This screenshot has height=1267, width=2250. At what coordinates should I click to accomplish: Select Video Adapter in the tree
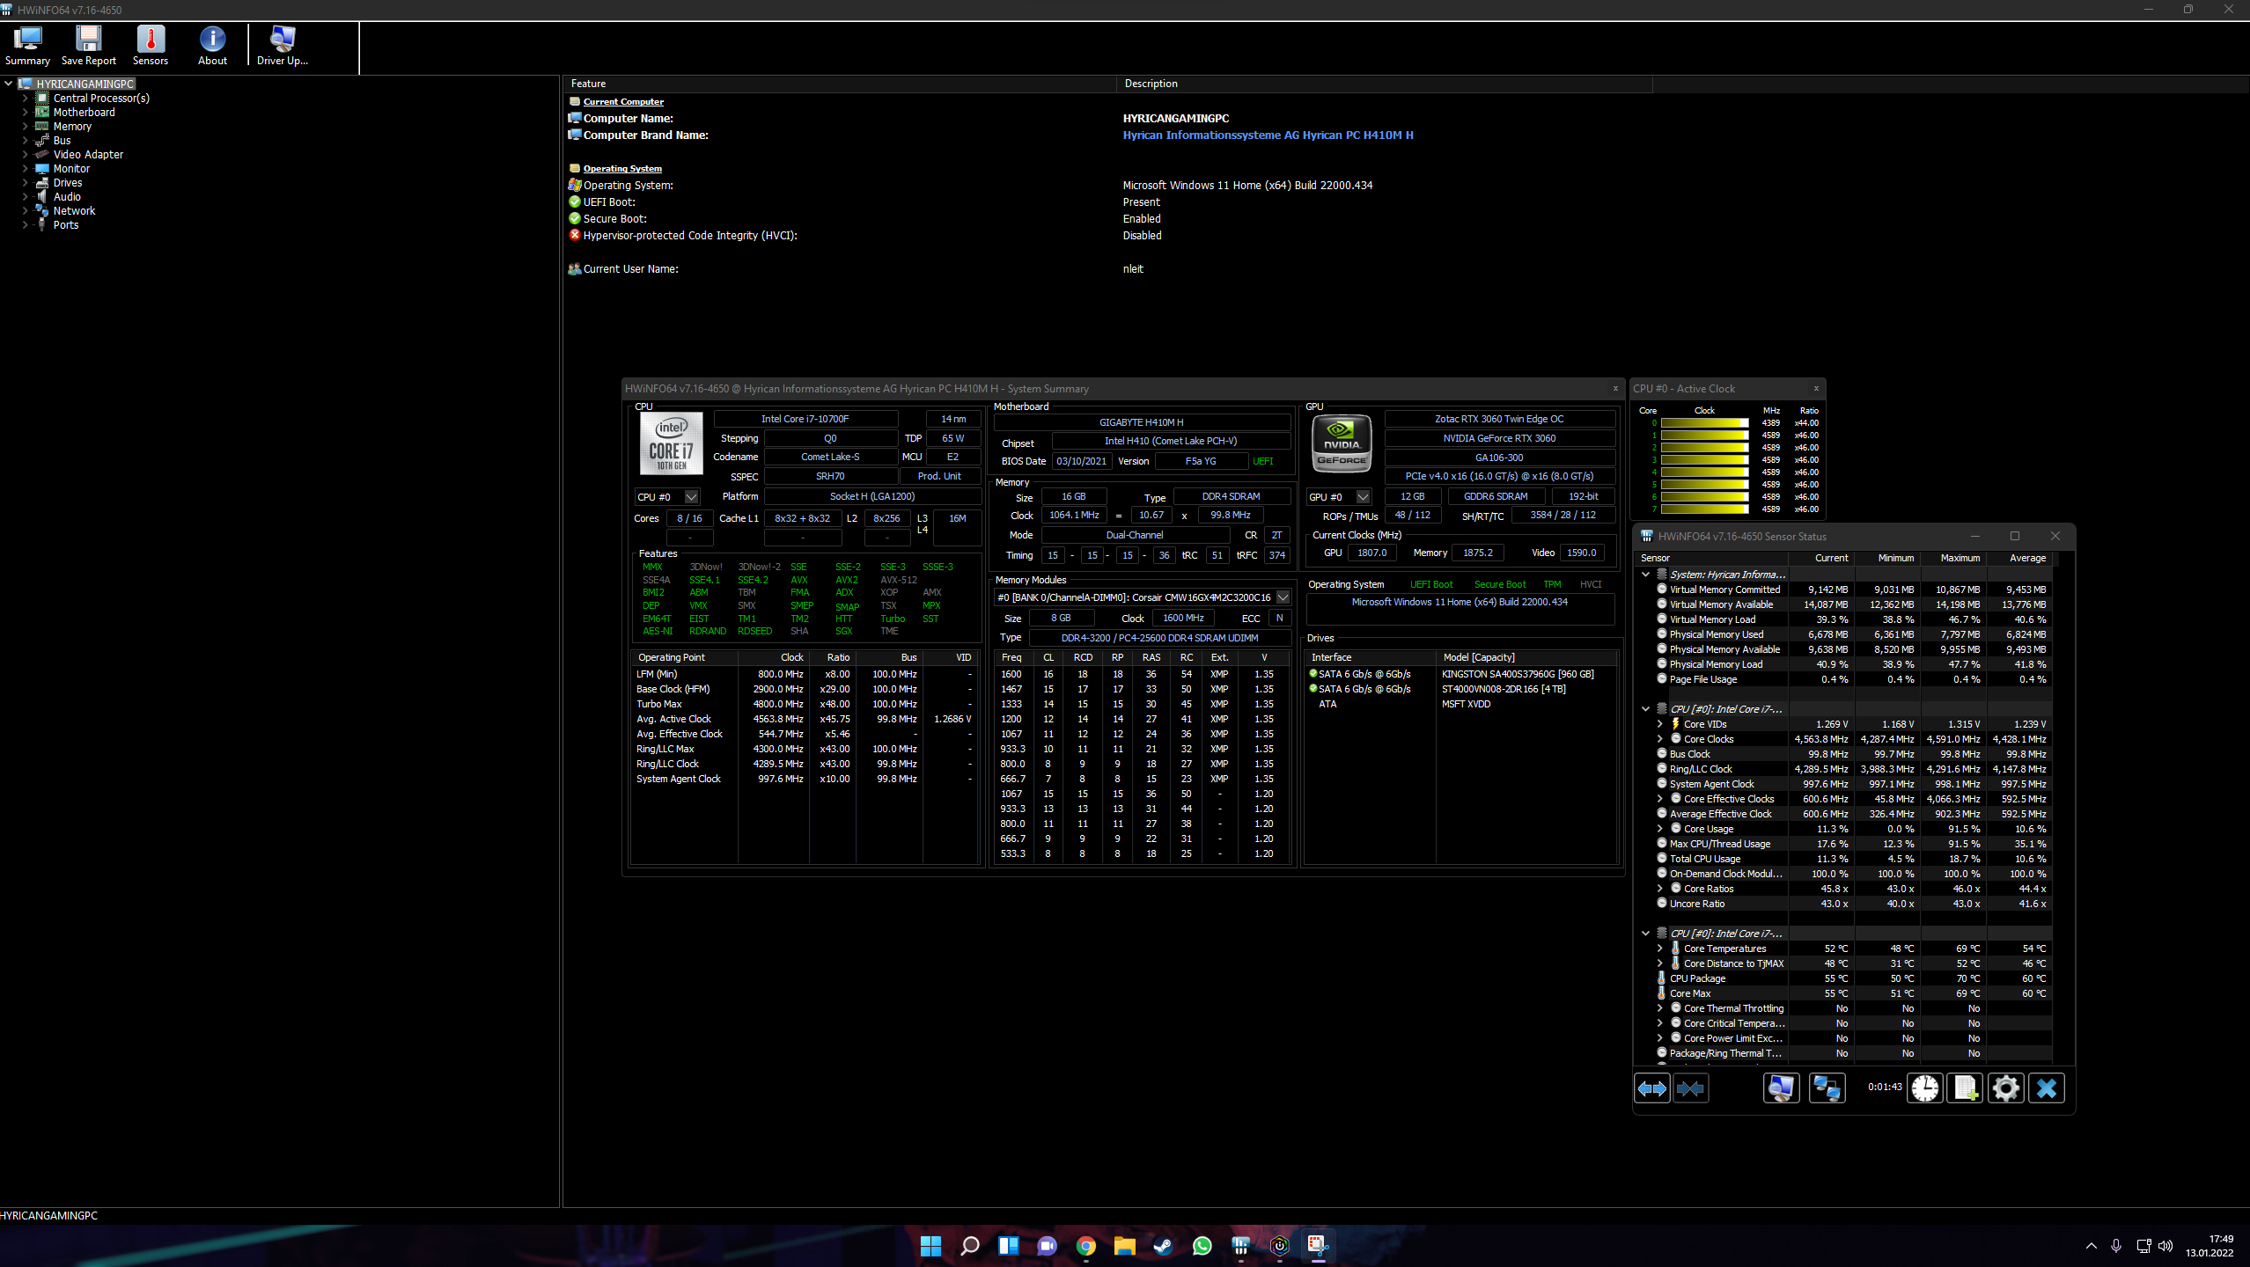[x=88, y=155]
